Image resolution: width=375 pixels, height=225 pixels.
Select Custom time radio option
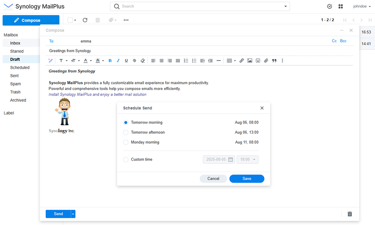126,159
